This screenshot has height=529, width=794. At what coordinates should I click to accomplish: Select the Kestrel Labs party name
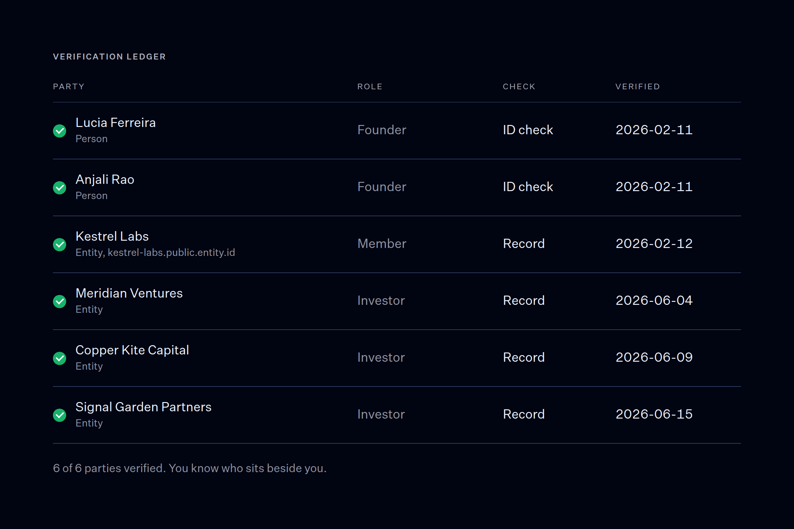point(112,236)
